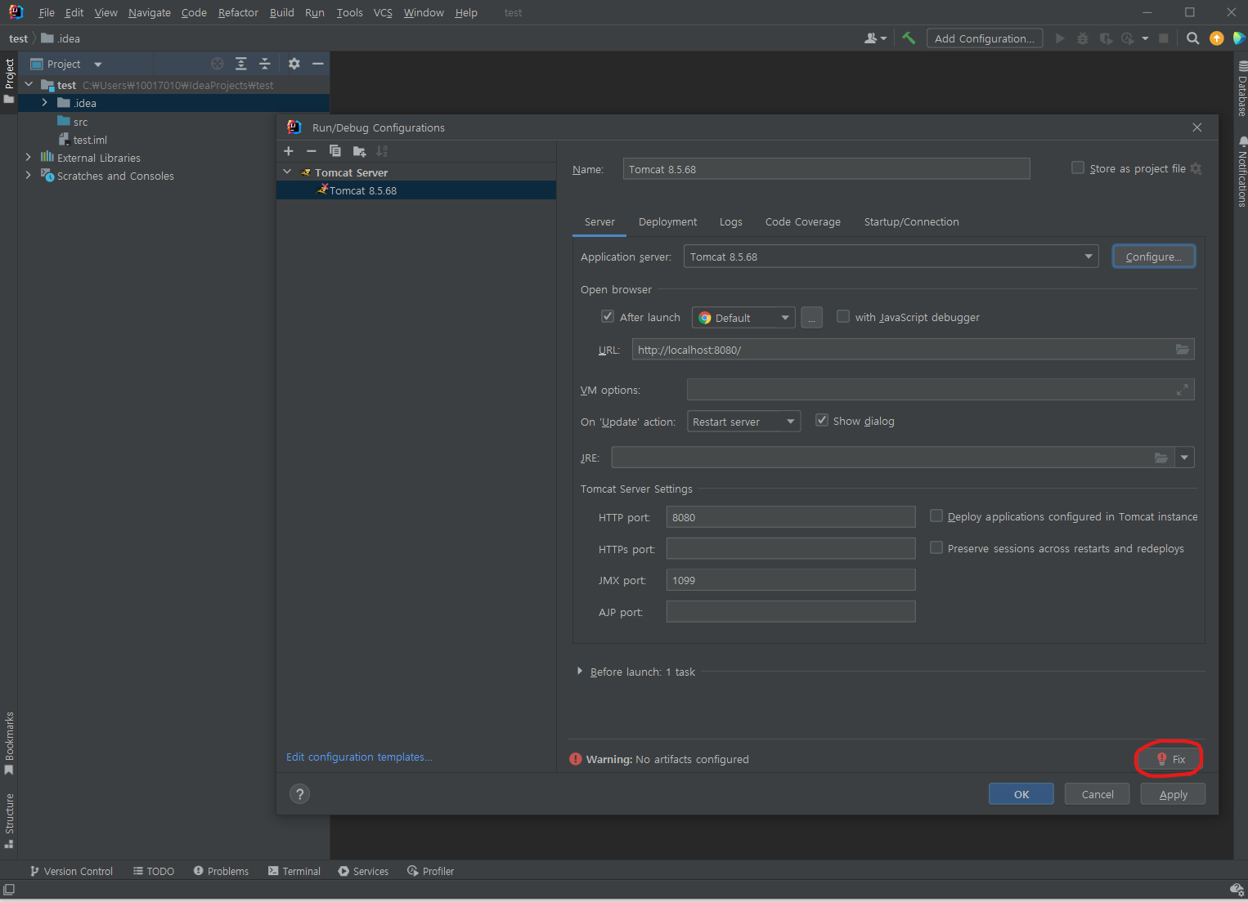Browse JRE folder icon

pos(1161,458)
